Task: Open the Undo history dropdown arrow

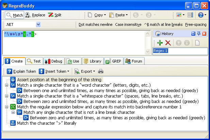Action: tap(142, 15)
